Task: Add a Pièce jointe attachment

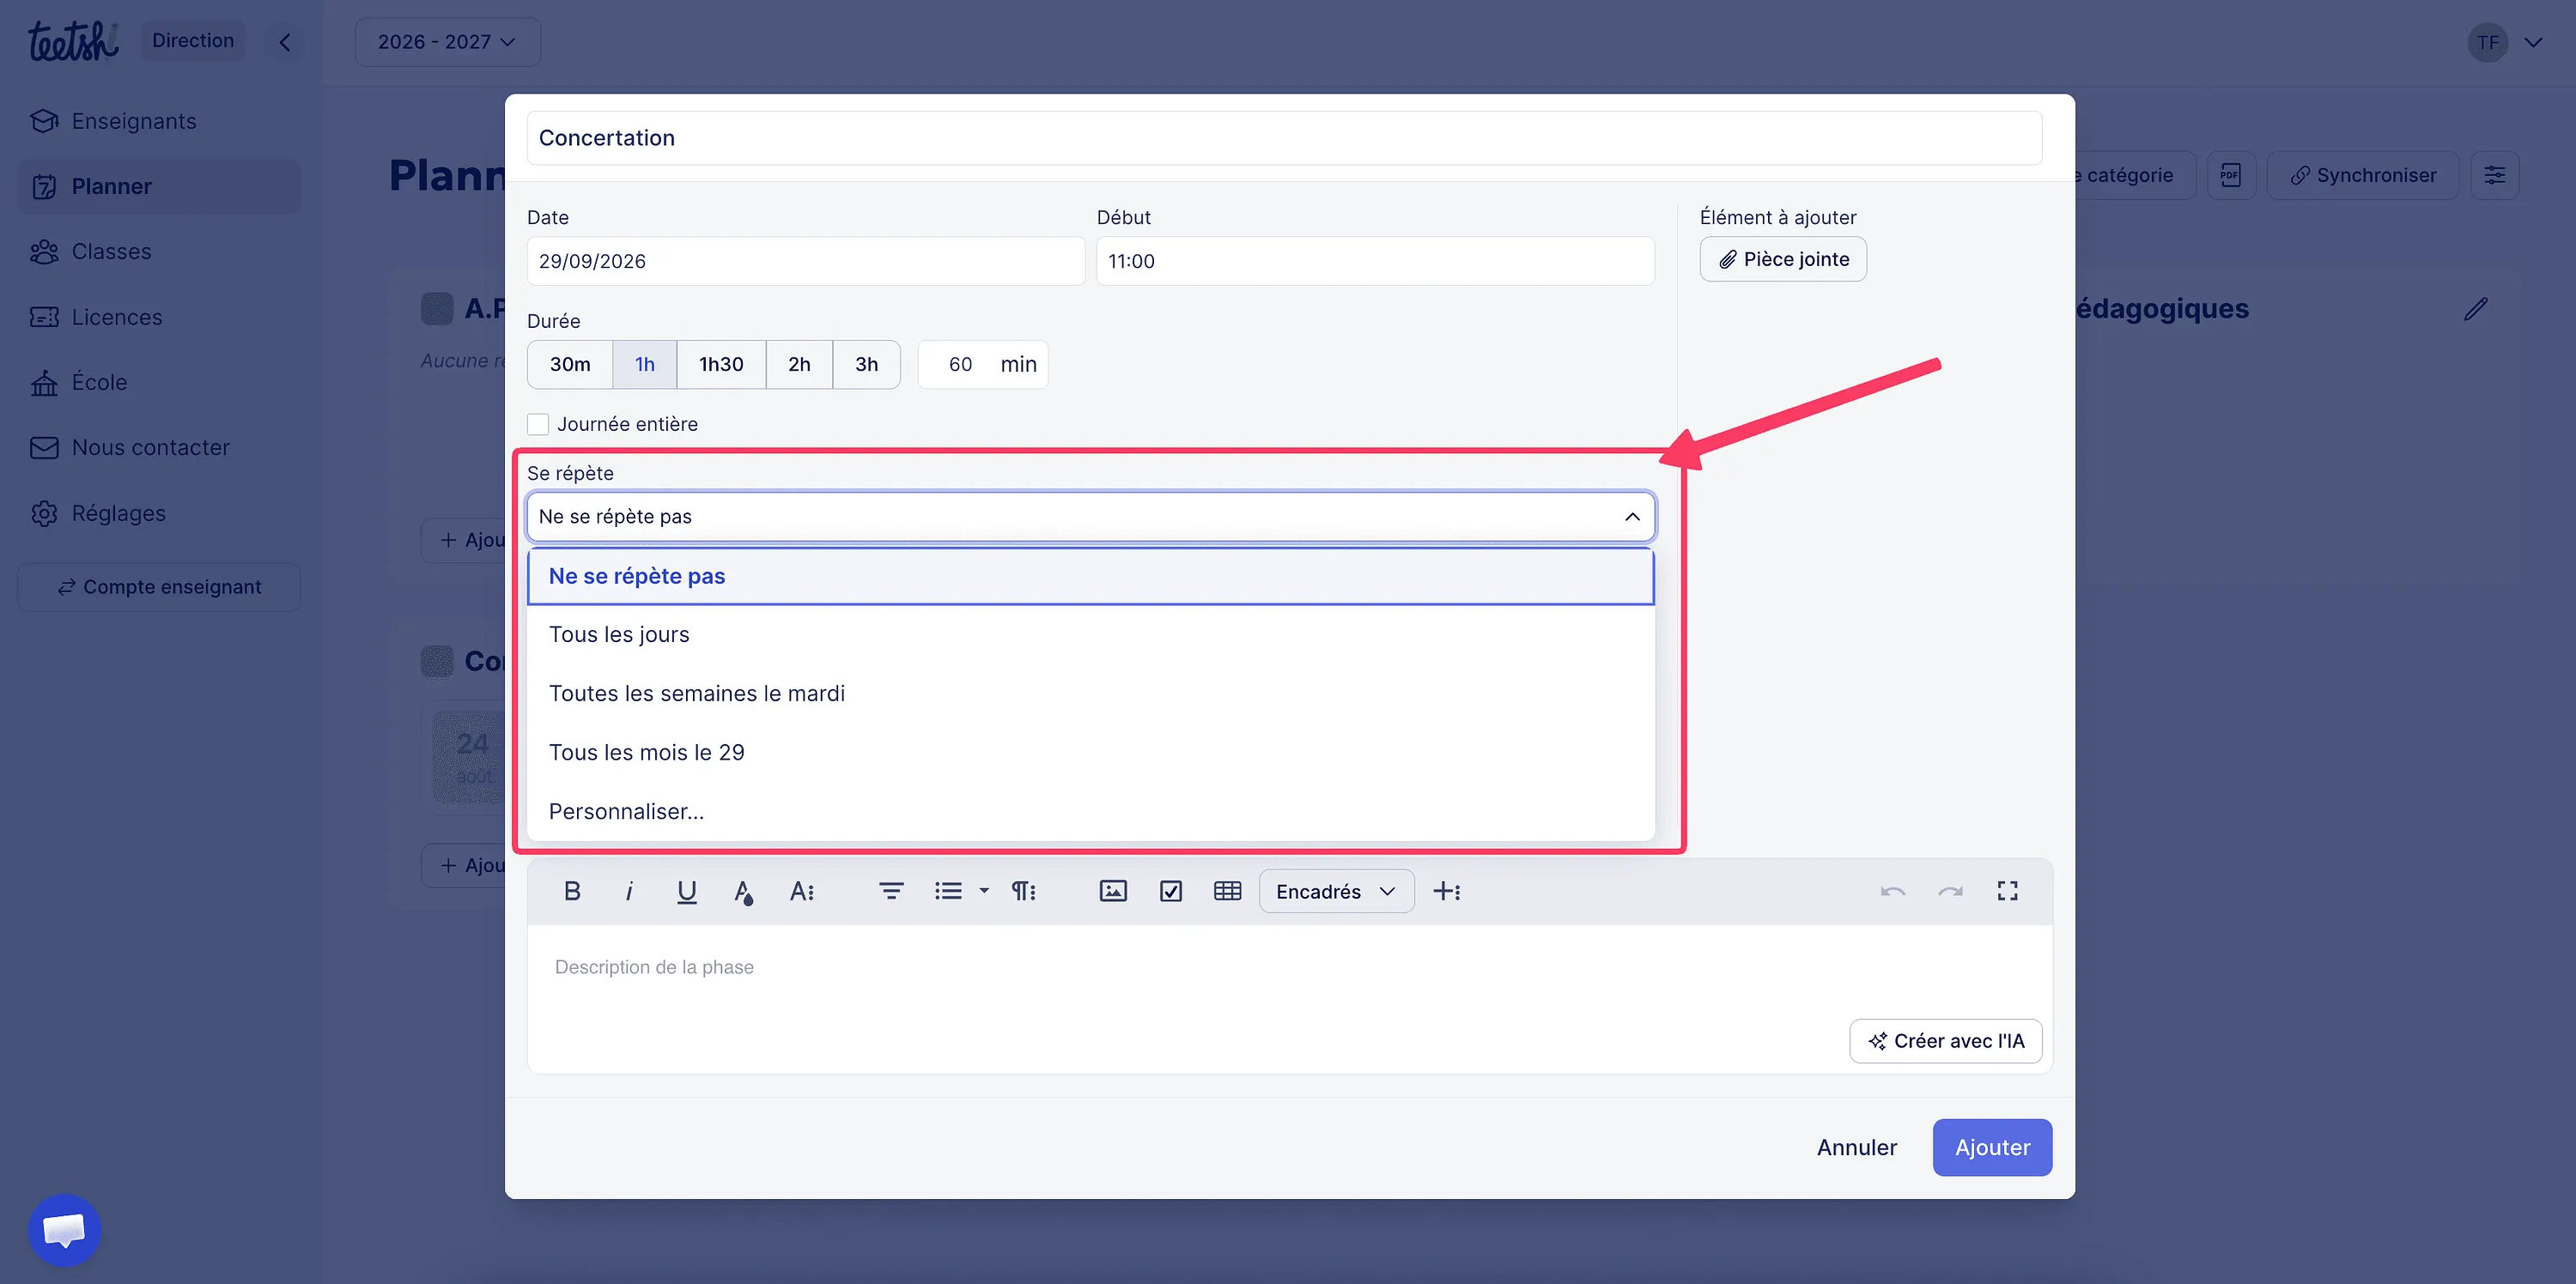Action: coord(1783,260)
